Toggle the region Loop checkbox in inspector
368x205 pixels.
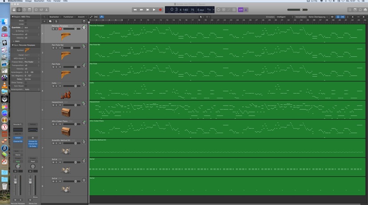[26, 24]
